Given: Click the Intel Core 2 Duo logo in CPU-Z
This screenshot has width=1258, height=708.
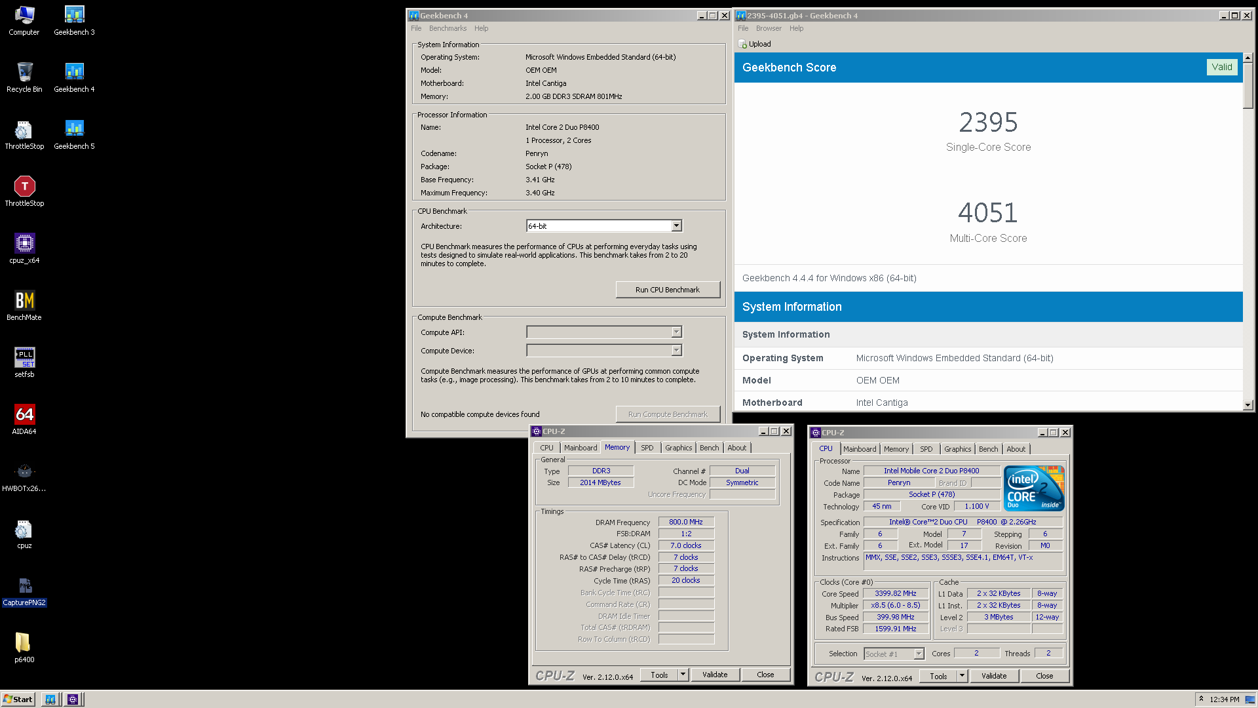Looking at the screenshot, I should click(x=1034, y=488).
